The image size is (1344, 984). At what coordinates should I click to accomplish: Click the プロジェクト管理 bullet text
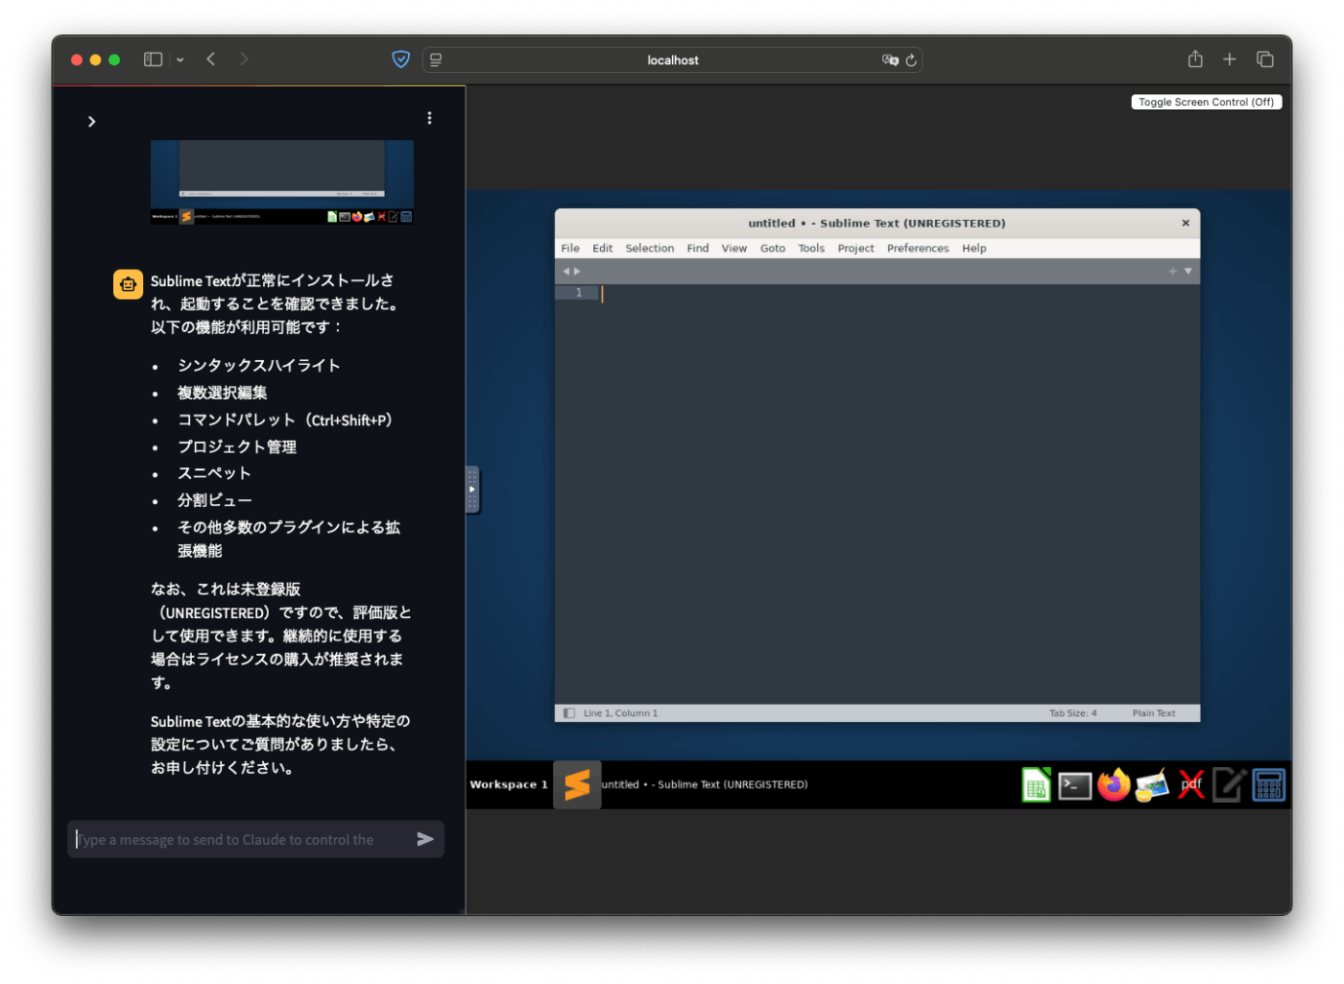(237, 447)
